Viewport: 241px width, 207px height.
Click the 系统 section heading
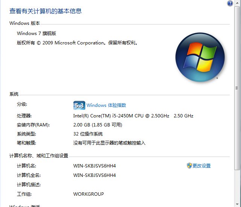click(x=14, y=94)
